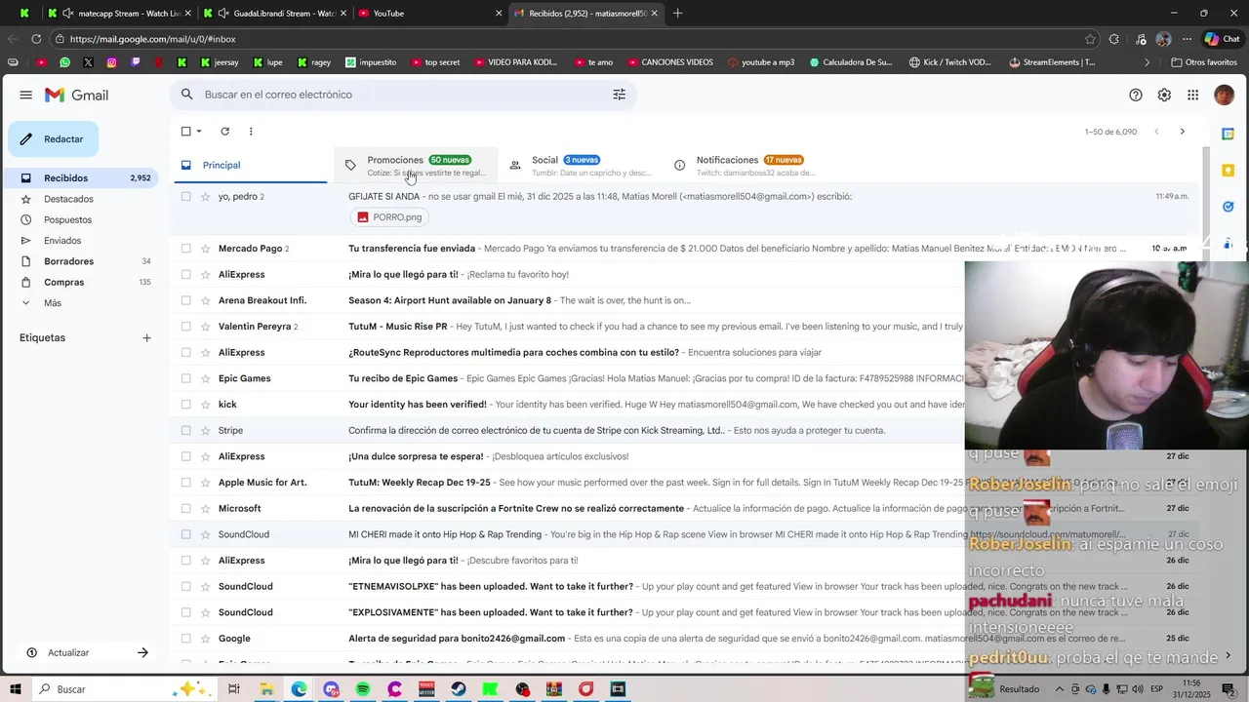Open the Copilot Chat button
The width and height of the screenshot is (1249, 702).
[x=1222, y=39]
